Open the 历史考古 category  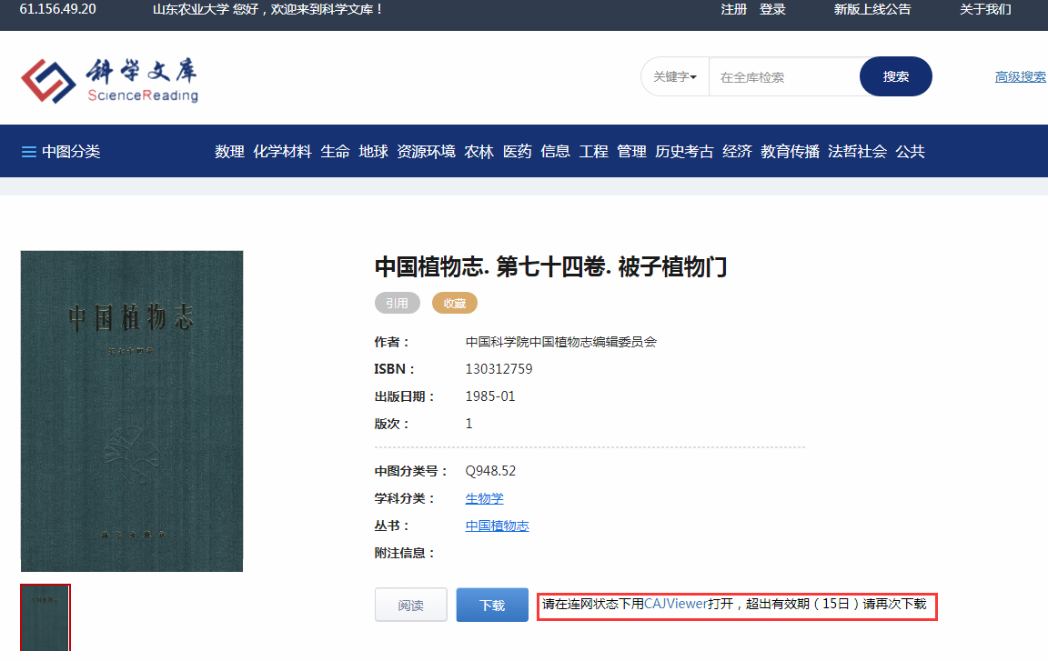[x=684, y=152]
